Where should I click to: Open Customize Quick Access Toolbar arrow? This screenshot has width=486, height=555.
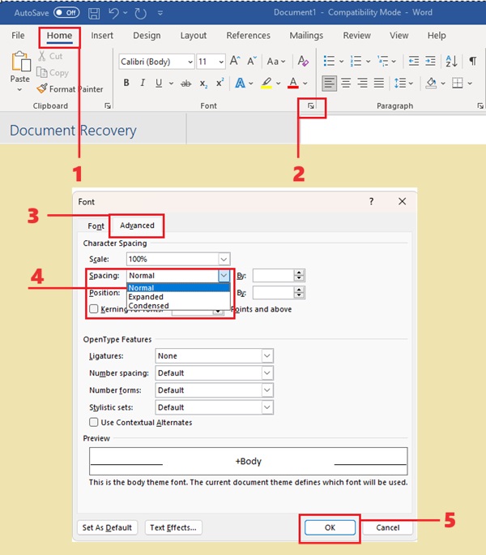click(160, 13)
